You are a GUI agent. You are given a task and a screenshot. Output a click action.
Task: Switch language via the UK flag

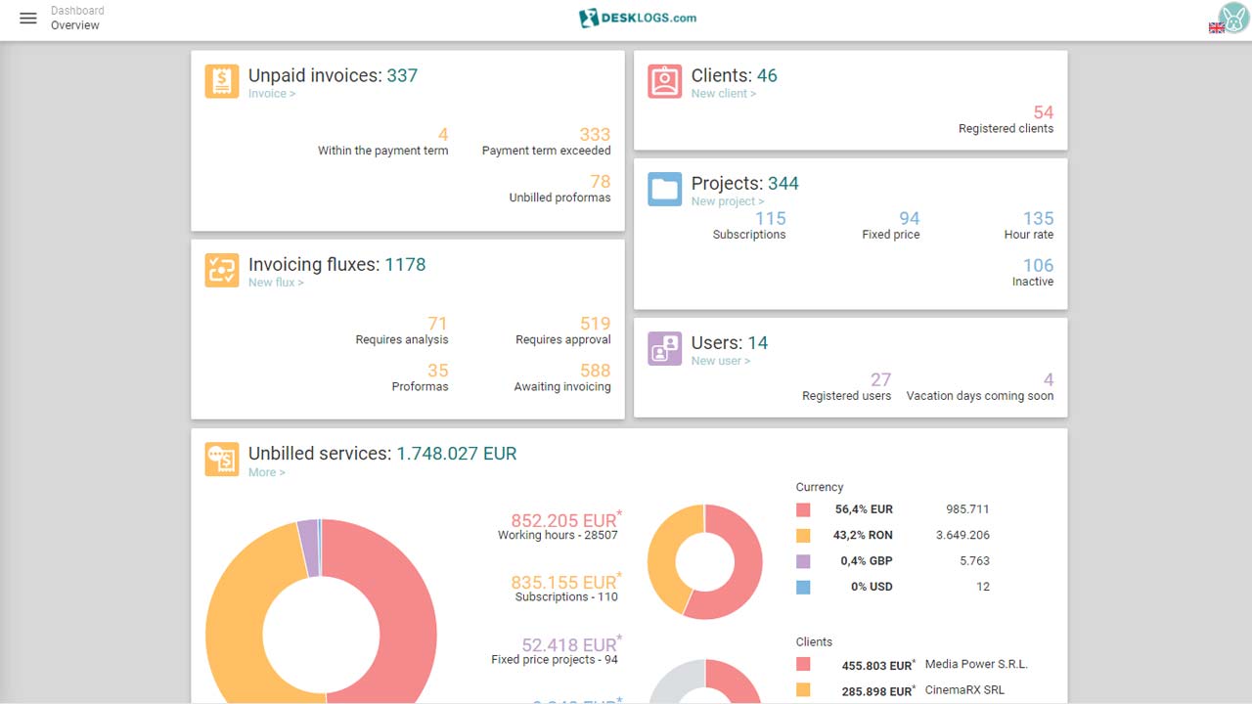pyautogui.click(x=1217, y=28)
